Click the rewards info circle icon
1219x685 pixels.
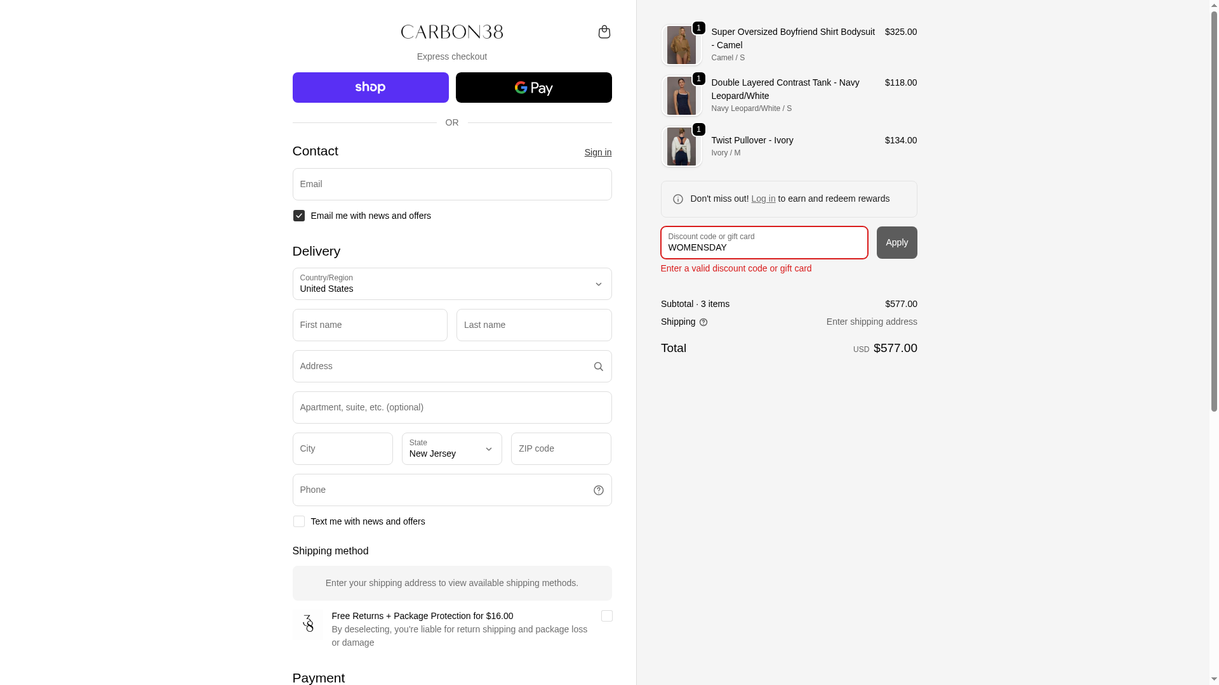(678, 199)
